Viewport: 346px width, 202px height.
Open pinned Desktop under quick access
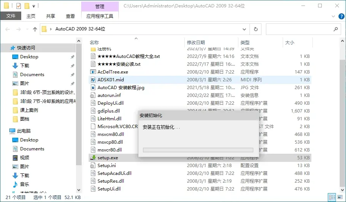coord(29,57)
